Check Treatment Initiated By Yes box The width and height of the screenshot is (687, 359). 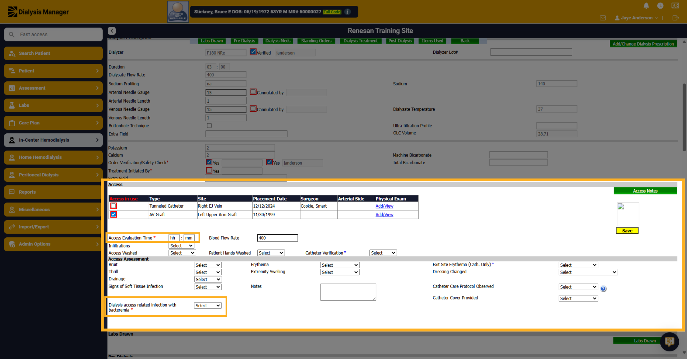coord(209,170)
